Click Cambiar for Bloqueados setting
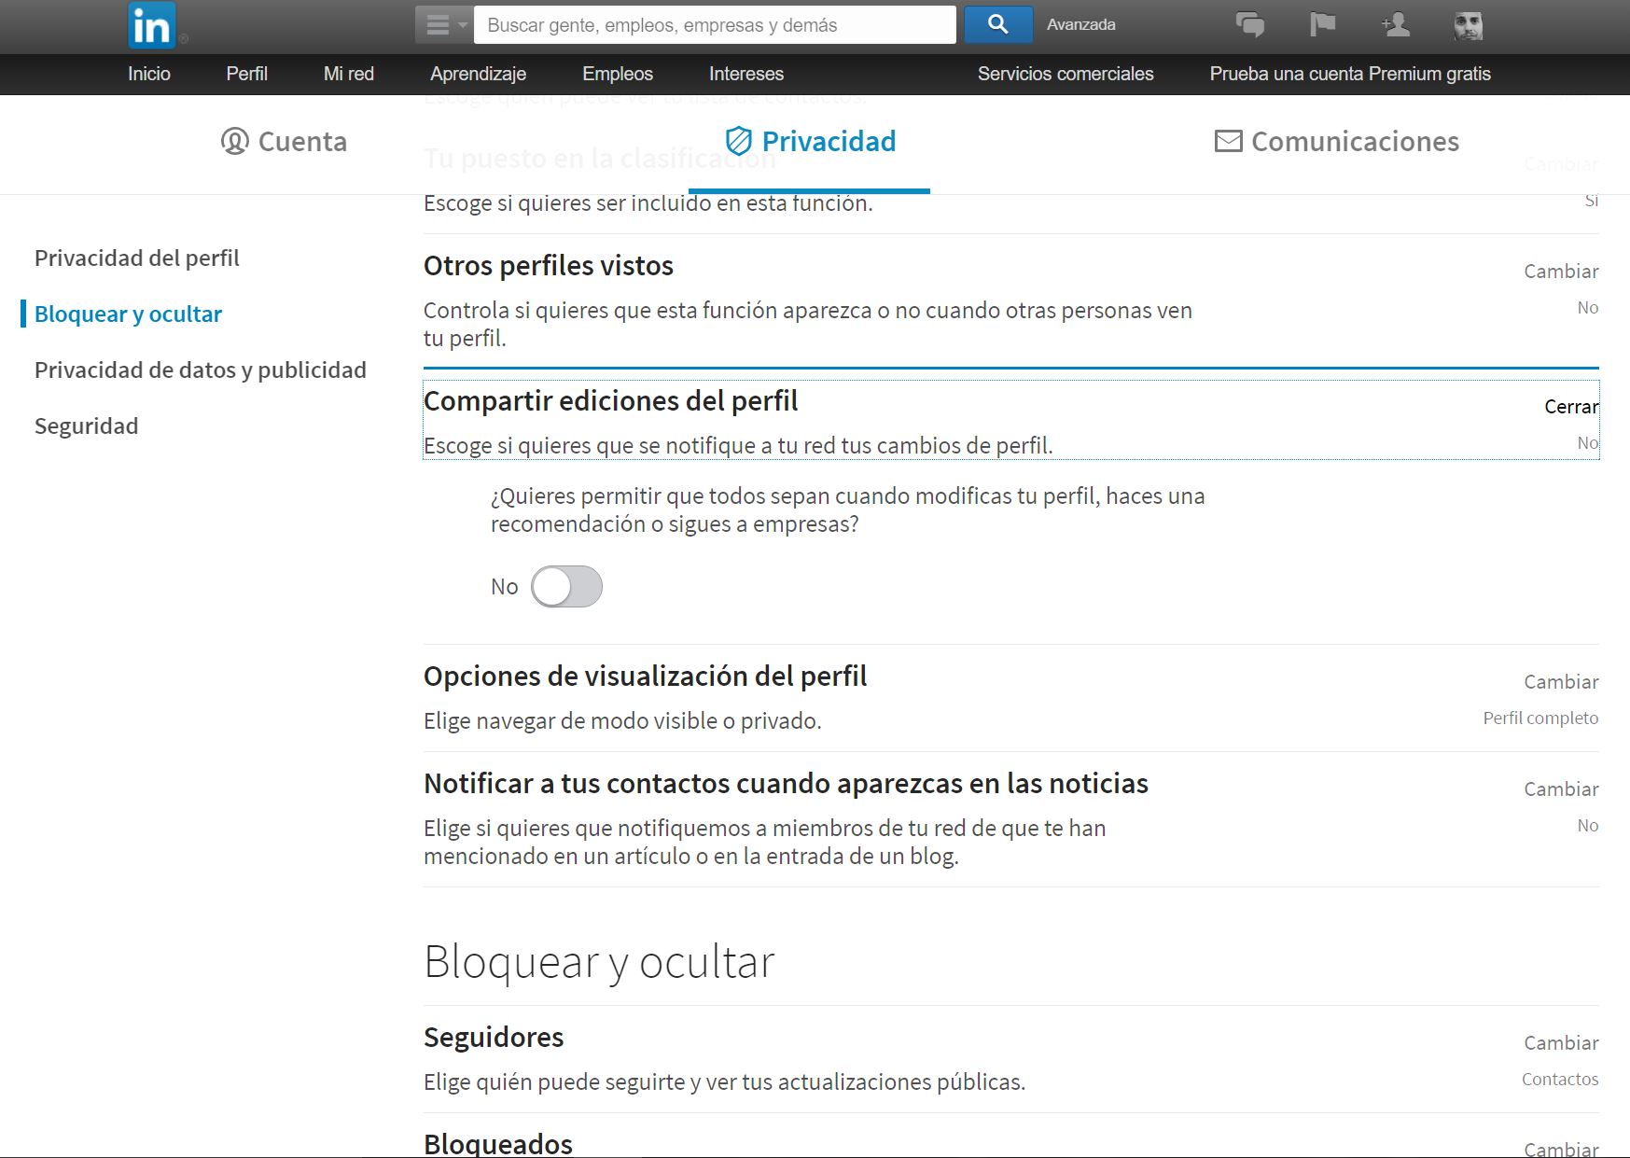Viewport: 1630px width, 1158px height. pyautogui.click(x=1561, y=1149)
